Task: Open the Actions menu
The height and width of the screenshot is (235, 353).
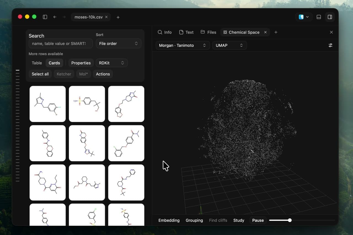Action: 103,74
